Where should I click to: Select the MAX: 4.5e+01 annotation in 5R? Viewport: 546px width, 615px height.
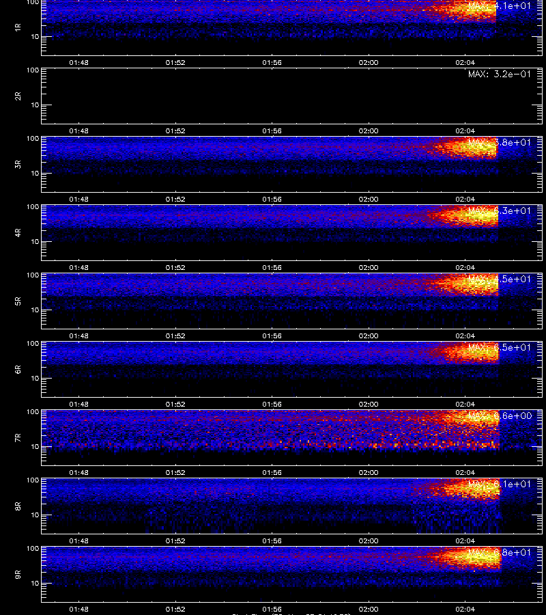(x=500, y=279)
